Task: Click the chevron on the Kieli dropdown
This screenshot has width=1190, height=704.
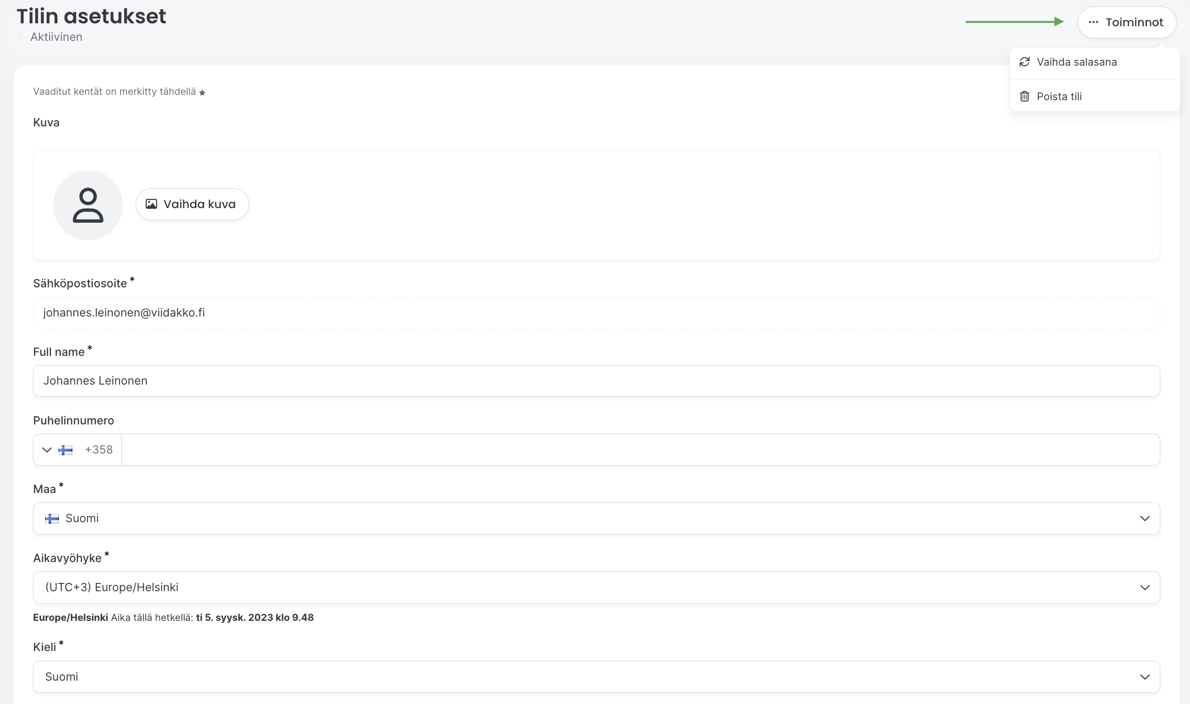Action: point(1145,677)
